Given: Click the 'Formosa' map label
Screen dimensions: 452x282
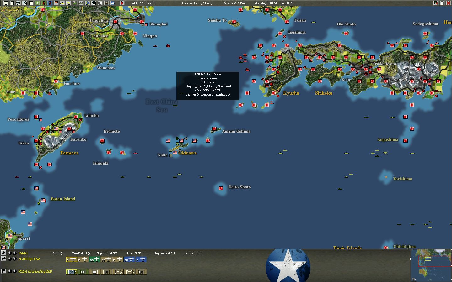Looking at the screenshot, I should (x=69, y=153).
